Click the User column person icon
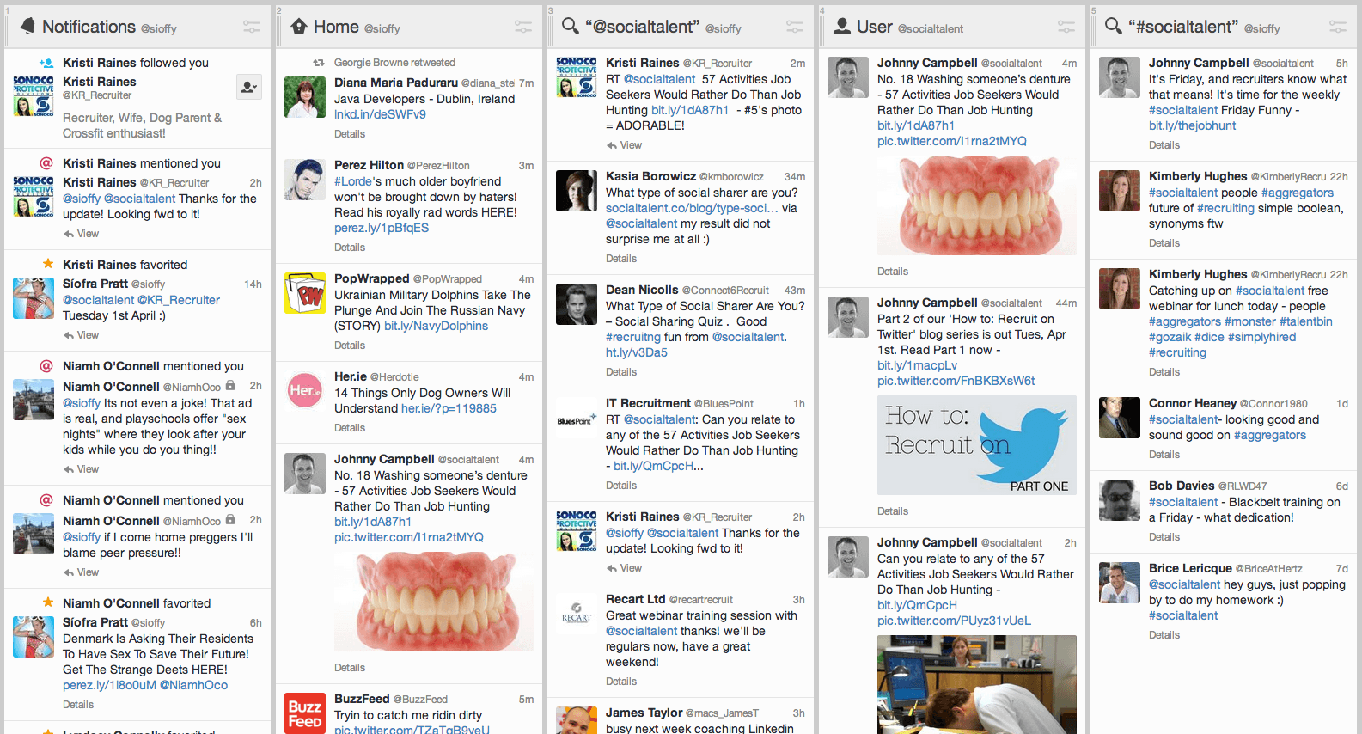Screen dimensions: 1362x734 coord(842,27)
